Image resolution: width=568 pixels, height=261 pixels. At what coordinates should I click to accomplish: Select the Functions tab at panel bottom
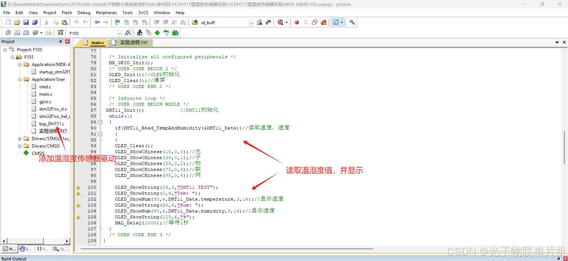click(43, 249)
